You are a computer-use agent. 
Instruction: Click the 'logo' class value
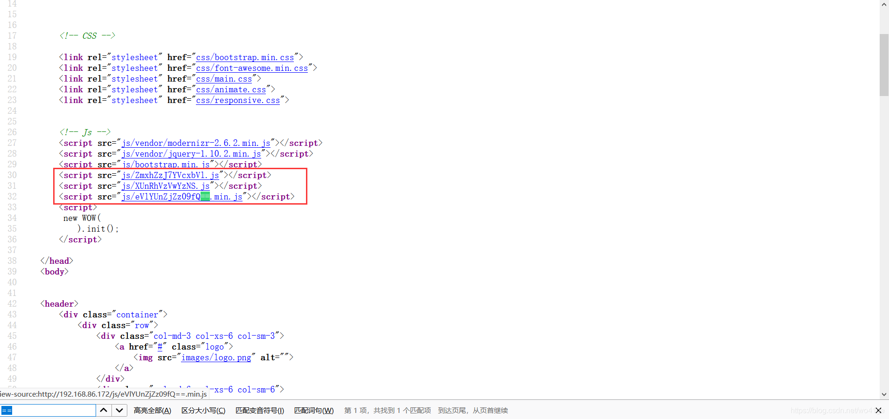[215, 347]
